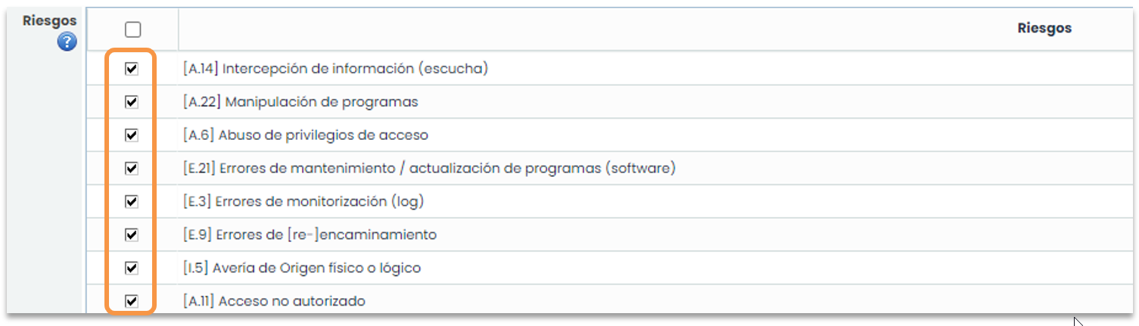Untick the [E.21] Errores de mantenimiento checkbox
Image resolution: width=1139 pixels, height=326 pixels.
pyautogui.click(x=132, y=168)
